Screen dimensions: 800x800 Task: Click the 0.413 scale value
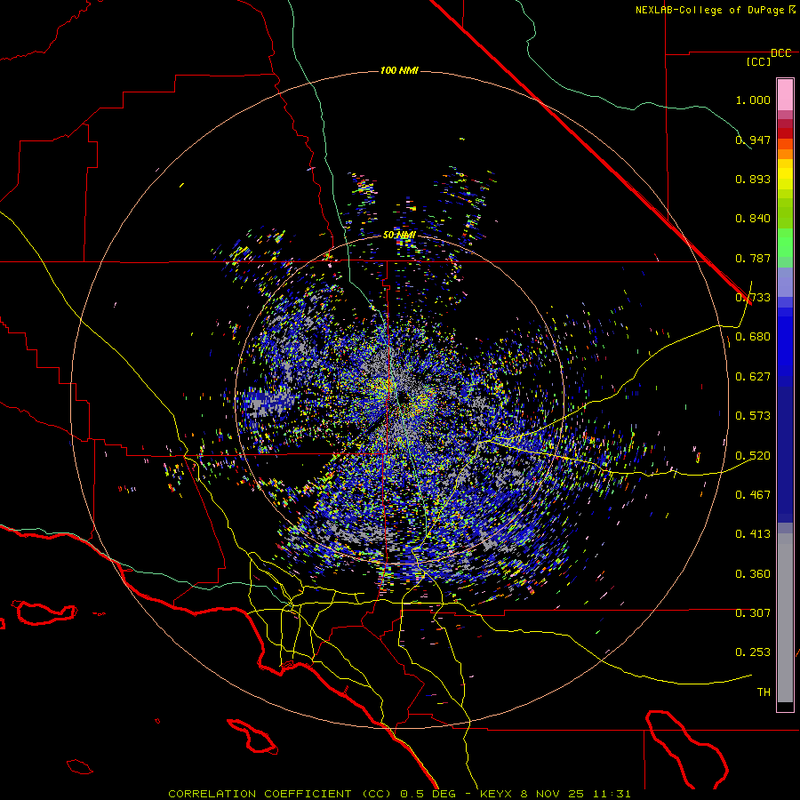tap(753, 534)
